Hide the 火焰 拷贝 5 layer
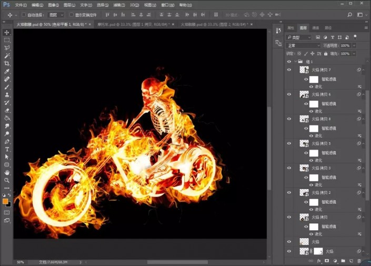The width and height of the screenshot is (371, 266). pyautogui.click(x=289, y=143)
